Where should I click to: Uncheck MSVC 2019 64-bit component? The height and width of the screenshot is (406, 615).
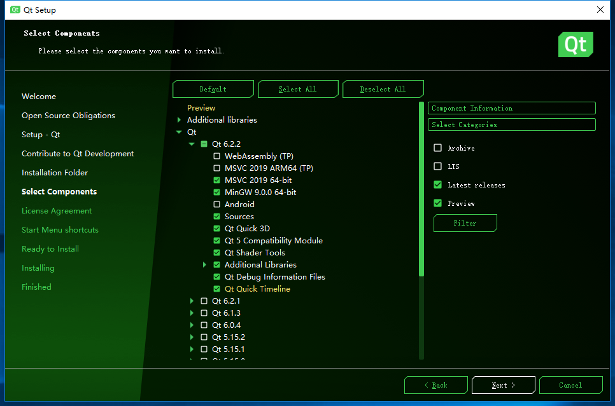pyautogui.click(x=216, y=180)
